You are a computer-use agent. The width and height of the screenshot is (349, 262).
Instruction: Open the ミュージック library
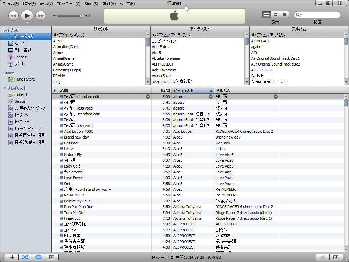point(26,36)
